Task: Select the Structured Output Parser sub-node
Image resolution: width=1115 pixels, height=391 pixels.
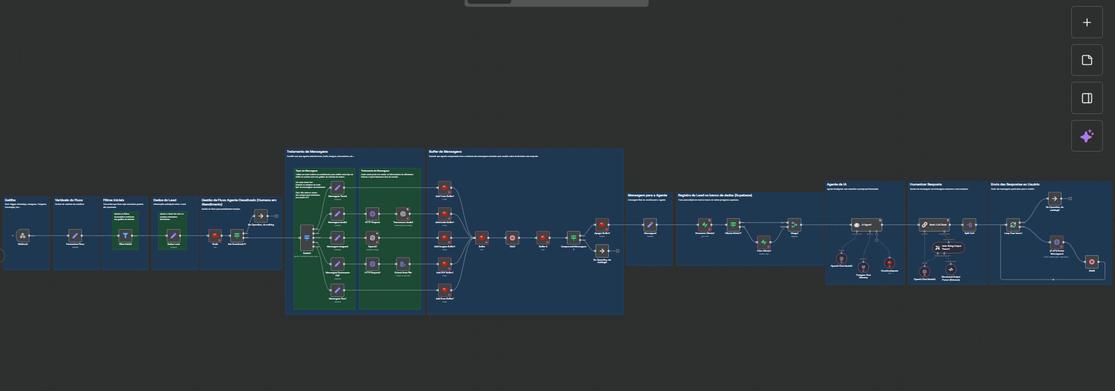Action: pyautogui.click(x=950, y=270)
